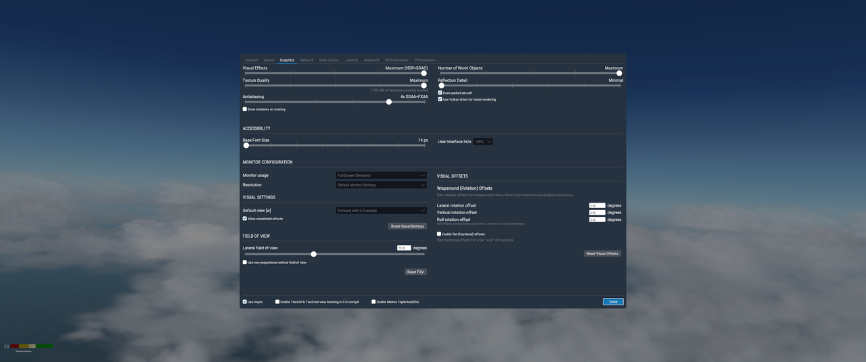Screen dimensions: 866x362
Task: Click the Base Font Size slider handle
Action: click(x=246, y=145)
